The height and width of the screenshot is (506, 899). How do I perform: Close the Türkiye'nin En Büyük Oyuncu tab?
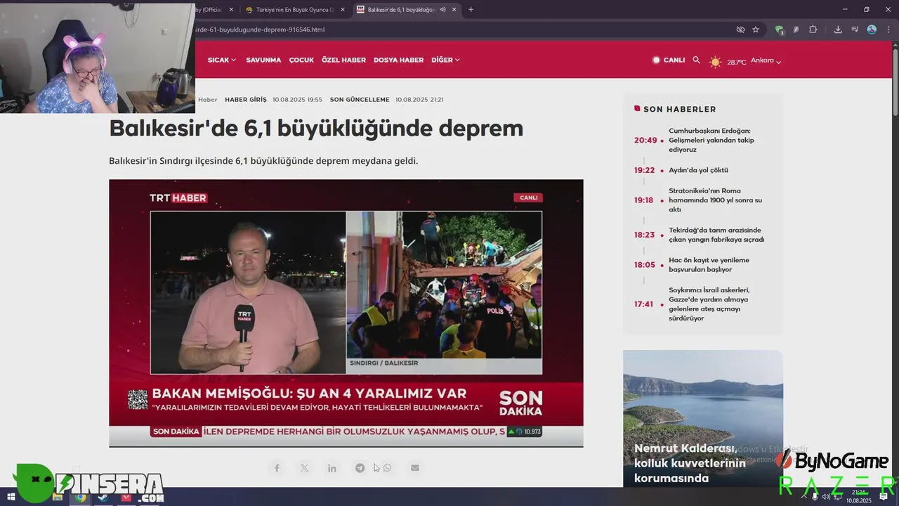click(x=342, y=10)
